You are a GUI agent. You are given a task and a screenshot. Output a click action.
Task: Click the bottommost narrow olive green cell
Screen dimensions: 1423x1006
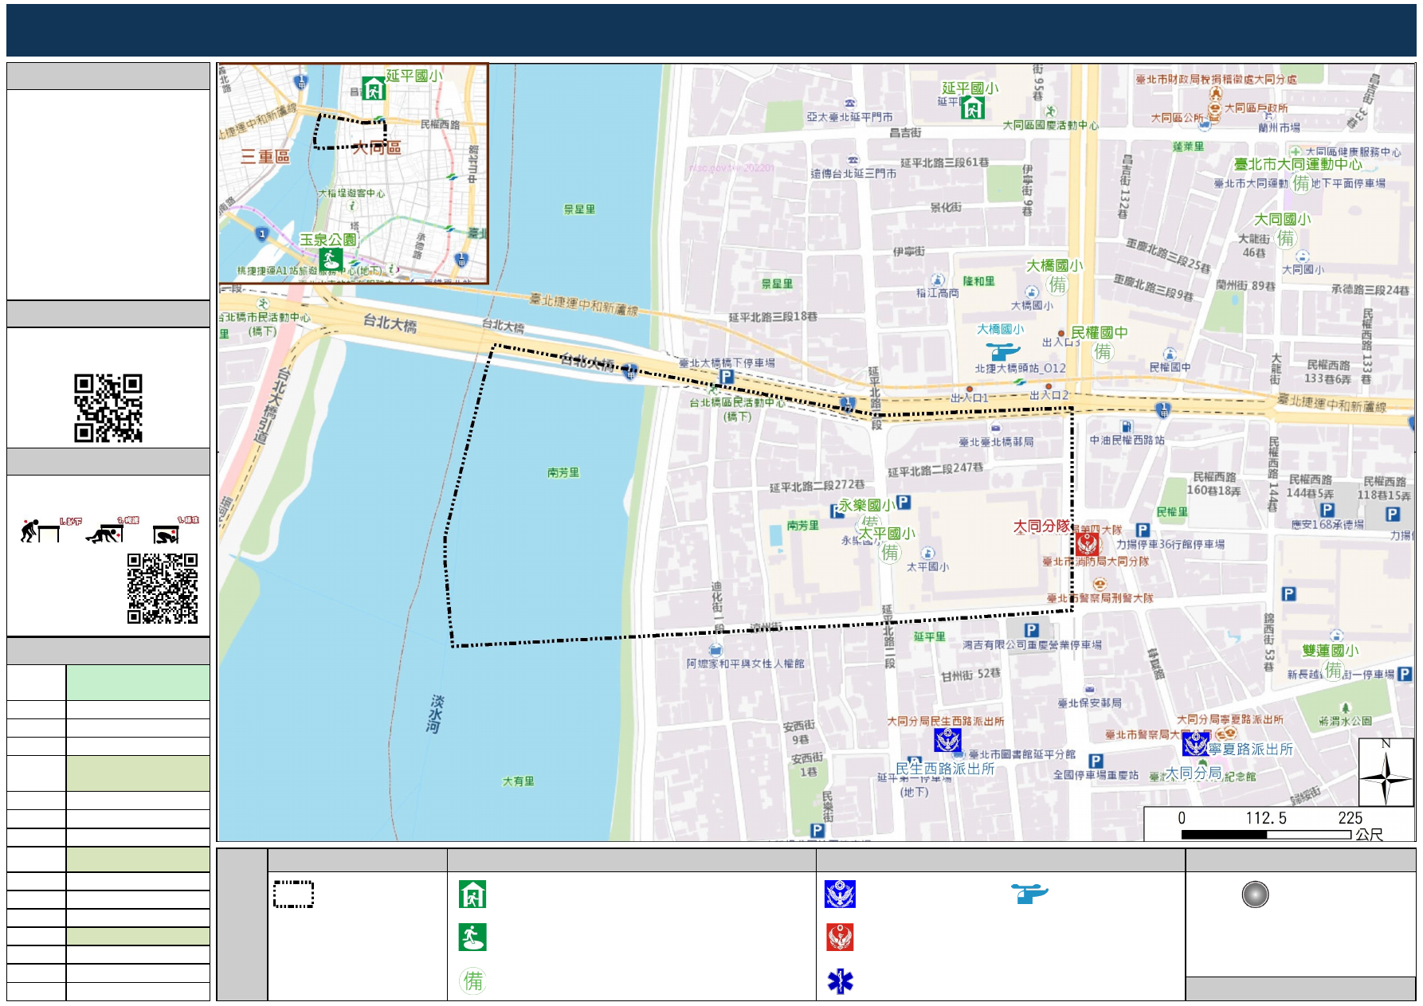pos(138,936)
